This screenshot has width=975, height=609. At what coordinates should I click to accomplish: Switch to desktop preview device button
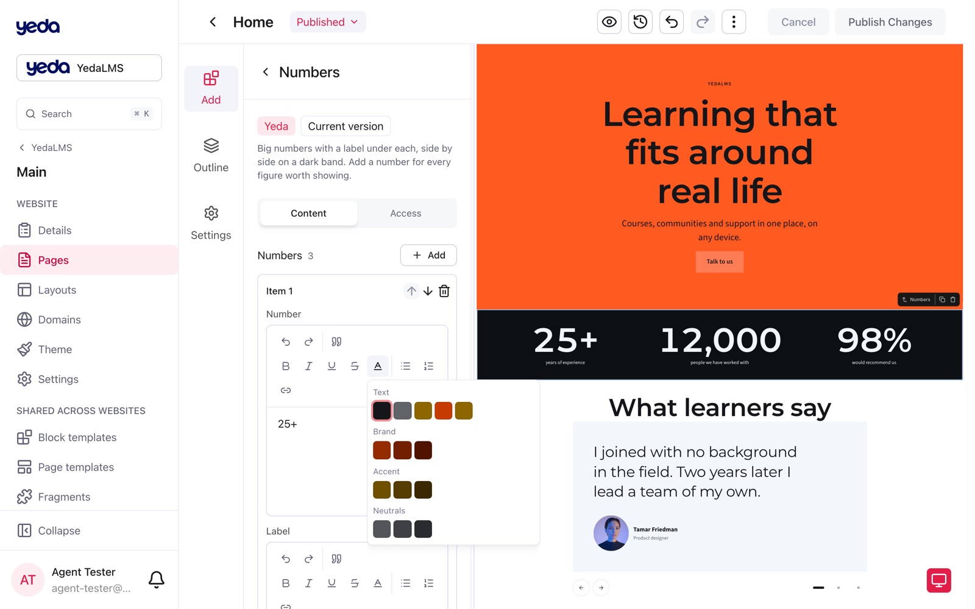pyautogui.click(x=939, y=580)
